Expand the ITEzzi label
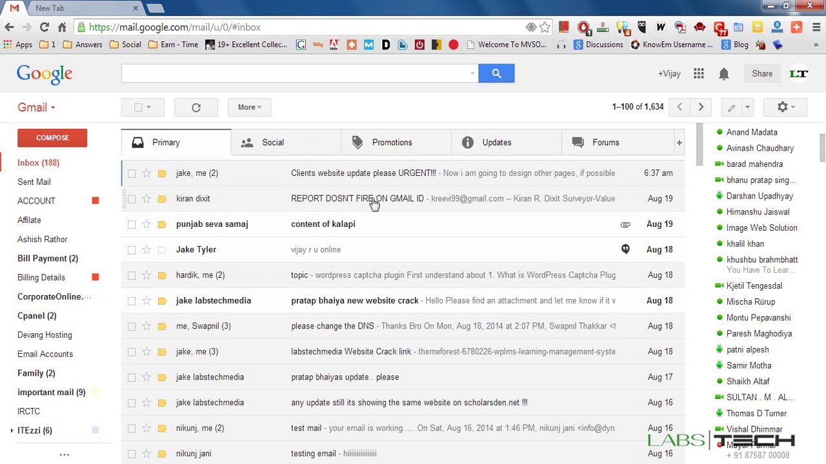 point(12,430)
